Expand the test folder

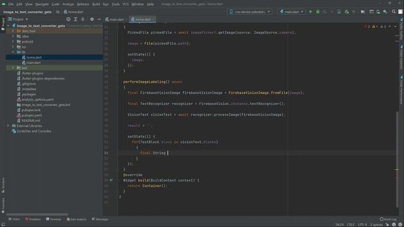(13, 68)
